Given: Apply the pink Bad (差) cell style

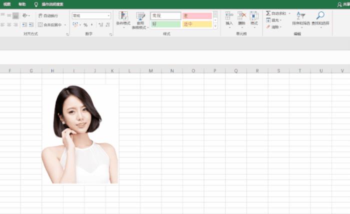Looking at the screenshot, I should [196, 16].
